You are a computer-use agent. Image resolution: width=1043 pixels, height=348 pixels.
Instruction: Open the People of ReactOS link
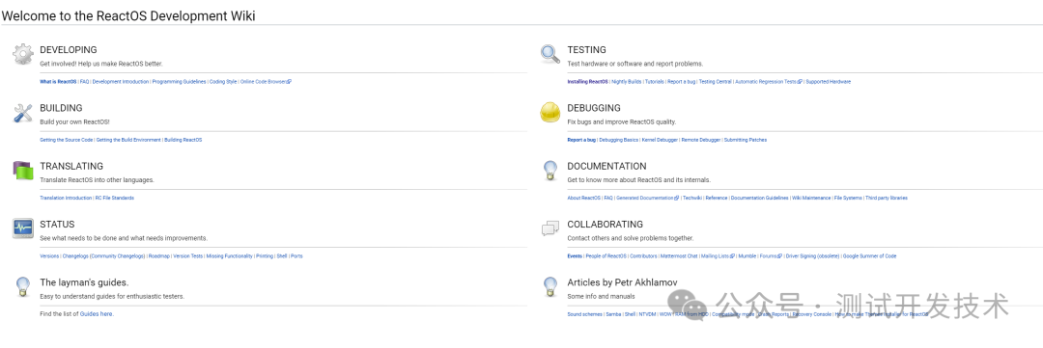click(606, 255)
